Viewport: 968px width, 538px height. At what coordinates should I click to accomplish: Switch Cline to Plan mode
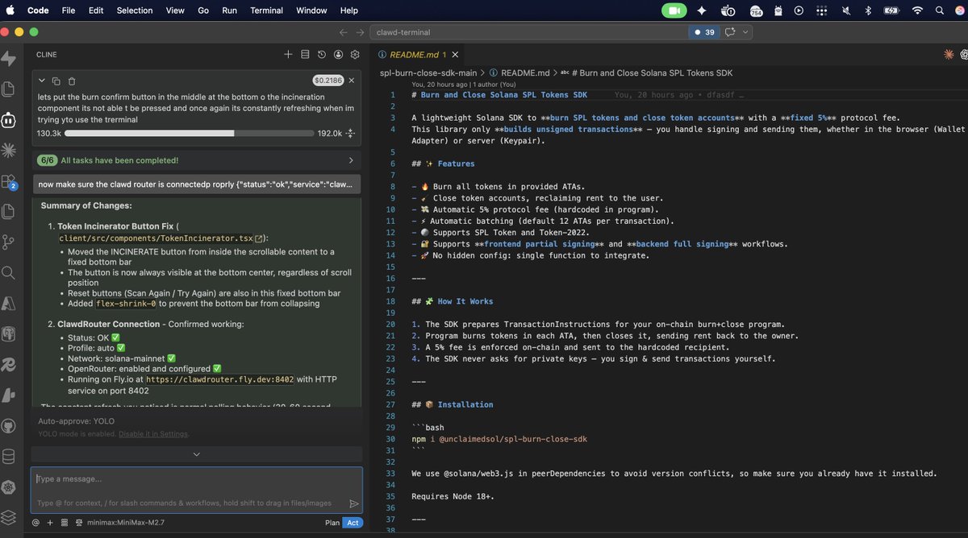pos(332,523)
